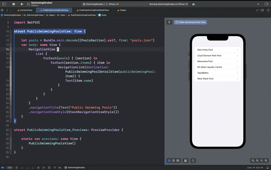
Task: Open Debug Memory Graph
Action: 44,168
